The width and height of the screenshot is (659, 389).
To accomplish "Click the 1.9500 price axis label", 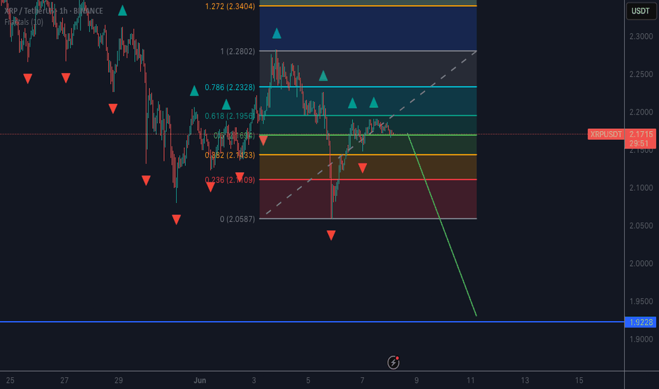I will [x=641, y=301].
